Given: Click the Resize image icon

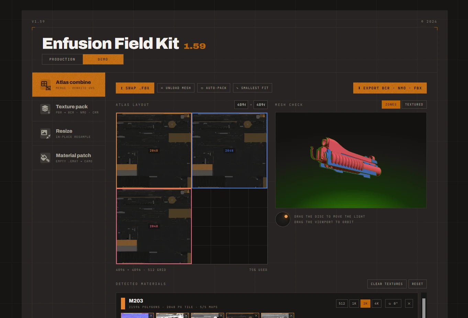Looking at the screenshot, I should point(45,133).
